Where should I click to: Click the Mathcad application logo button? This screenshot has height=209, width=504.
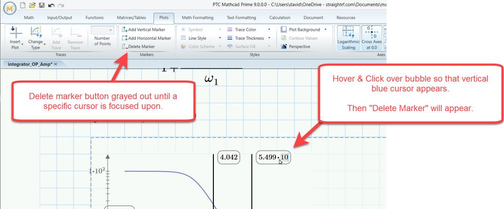10,8
